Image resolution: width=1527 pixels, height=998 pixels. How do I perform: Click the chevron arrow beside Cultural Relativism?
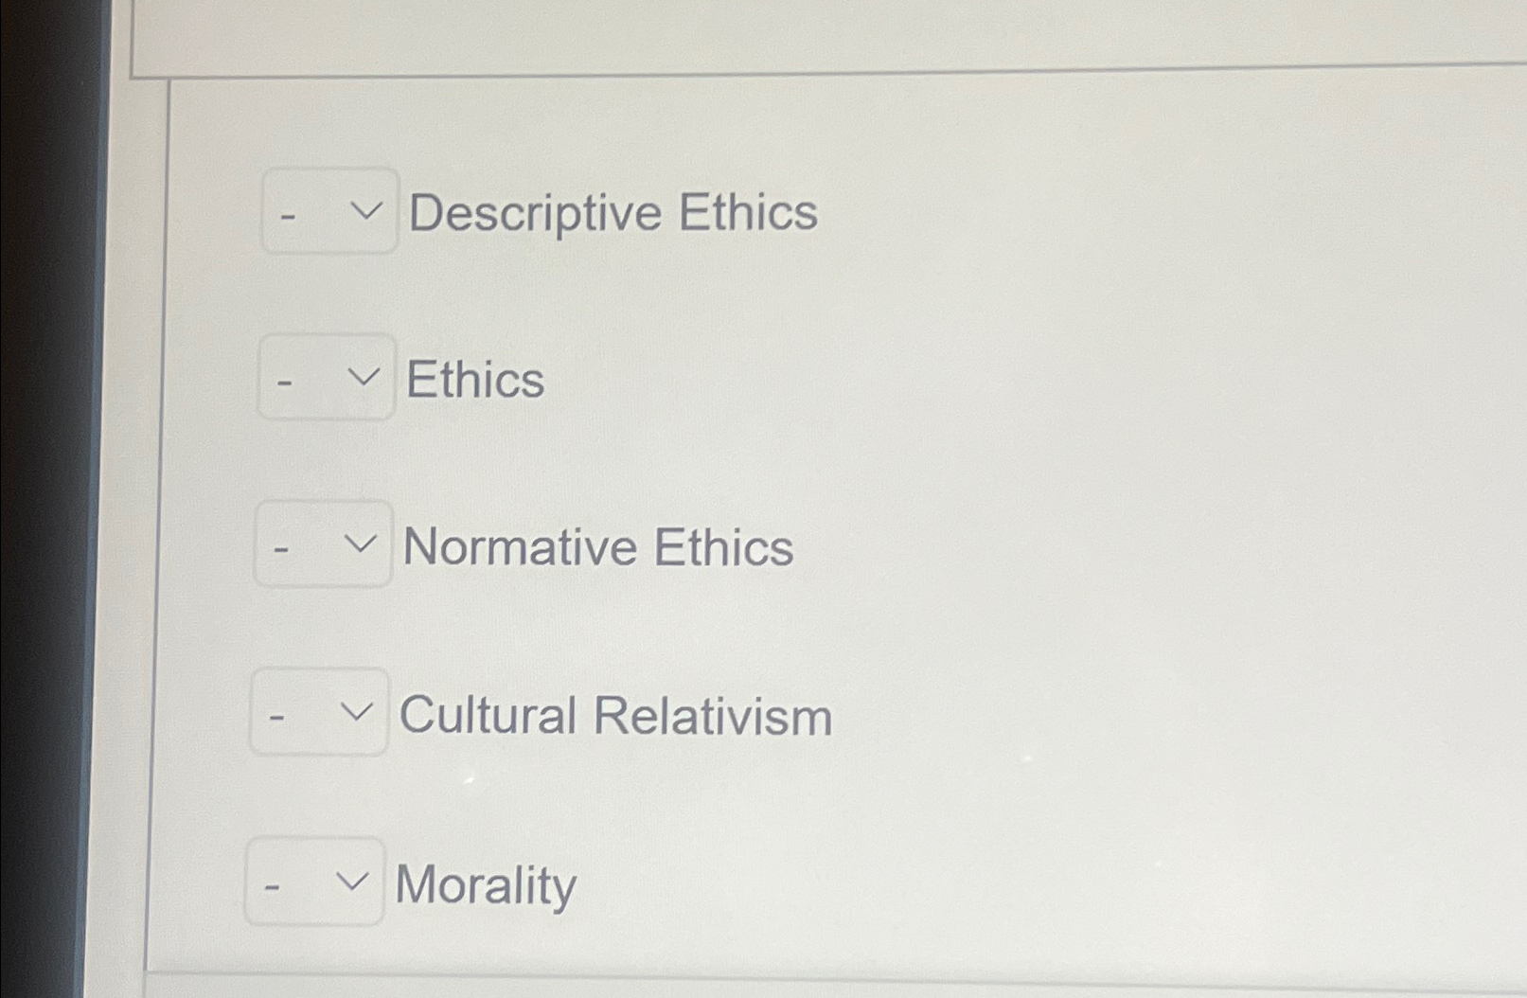357,712
